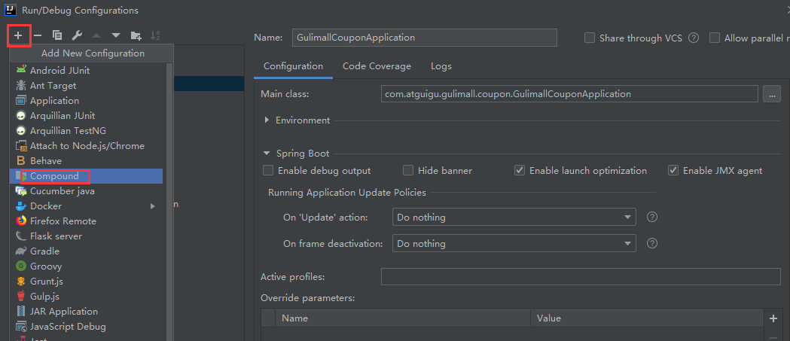Viewport: 790px width, 341px height.
Task: Disable the Enable JMX agent checkbox
Action: click(673, 171)
